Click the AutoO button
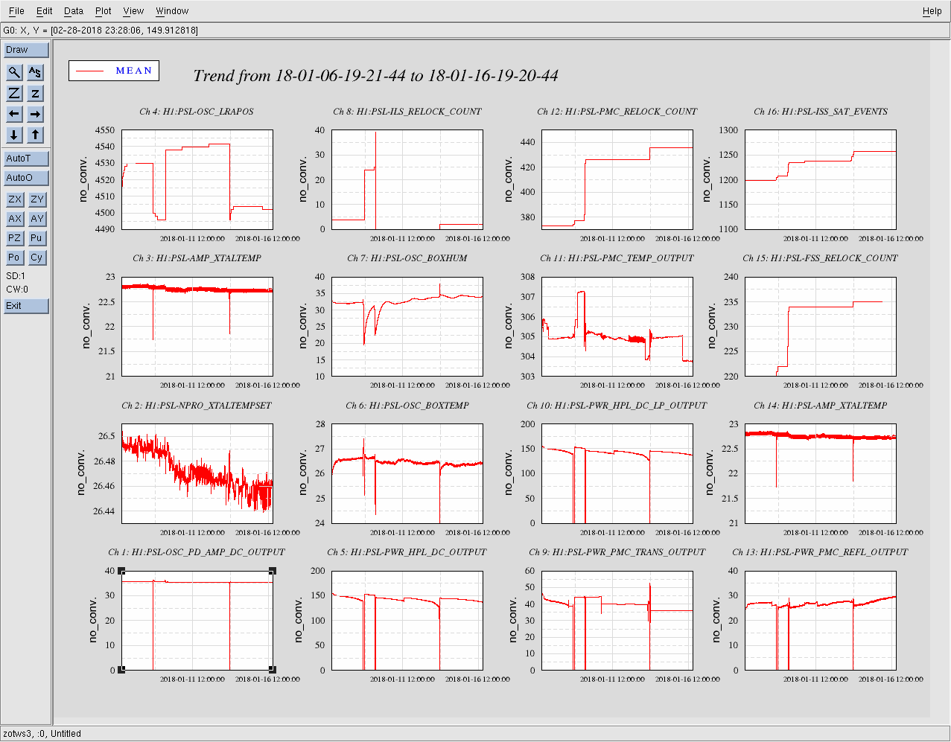 point(26,178)
